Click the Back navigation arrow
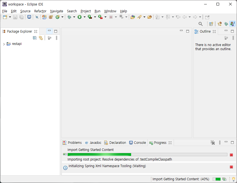The image size is (237, 183). point(185,17)
